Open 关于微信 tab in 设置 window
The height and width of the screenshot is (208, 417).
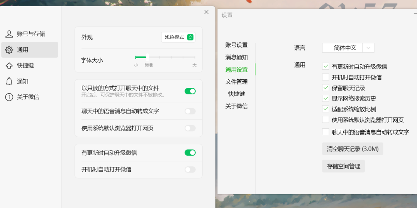pyautogui.click(x=236, y=106)
